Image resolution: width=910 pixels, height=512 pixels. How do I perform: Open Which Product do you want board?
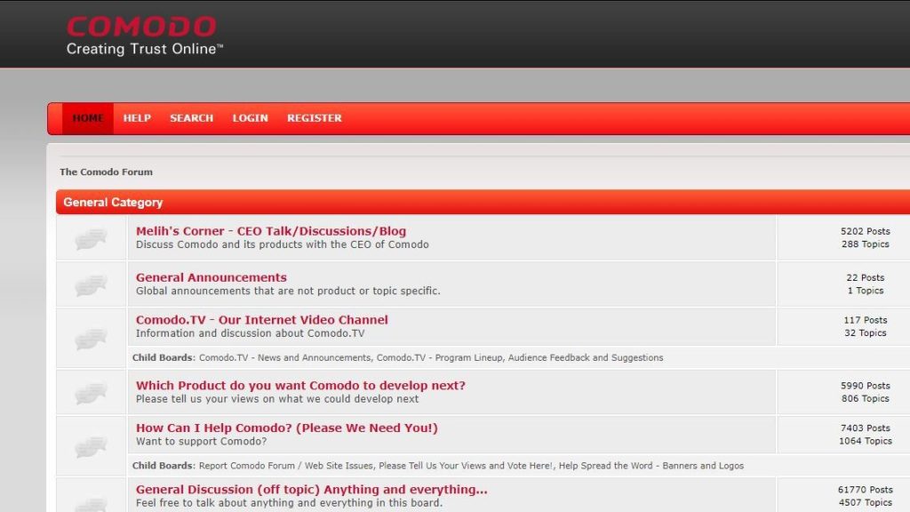(x=300, y=386)
